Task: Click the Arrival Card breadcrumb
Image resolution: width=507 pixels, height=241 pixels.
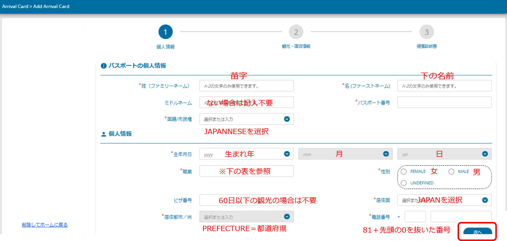Action: 15,6
